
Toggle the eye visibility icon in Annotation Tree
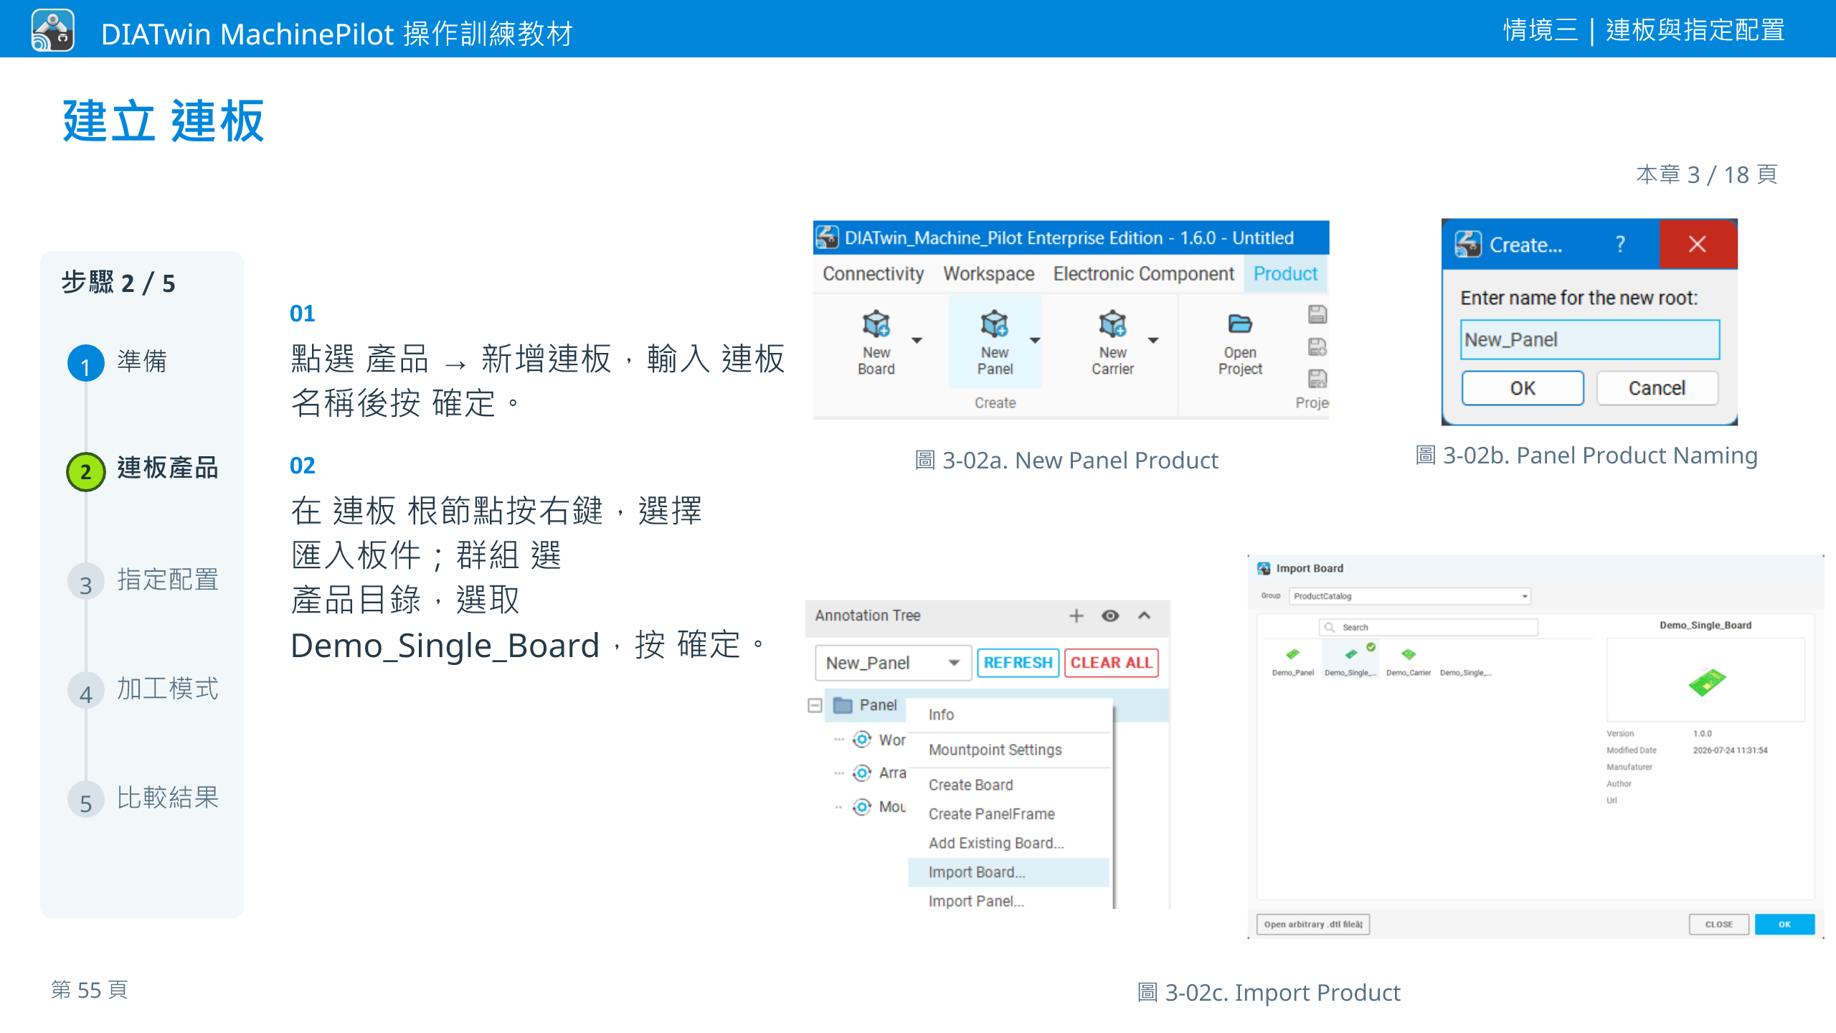coord(1110,615)
